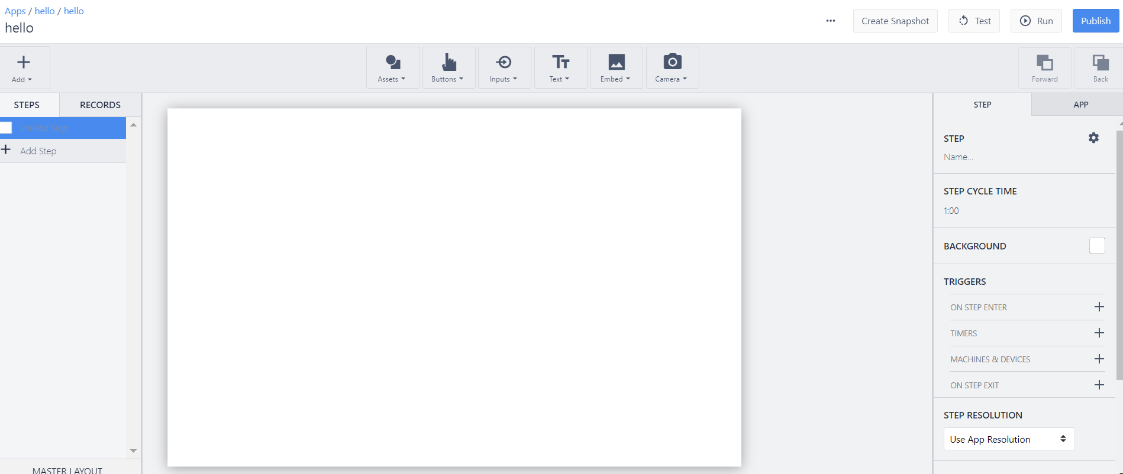Add an On Step Enter trigger
Viewport: 1123px width, 474px height.
point(1099,307)
